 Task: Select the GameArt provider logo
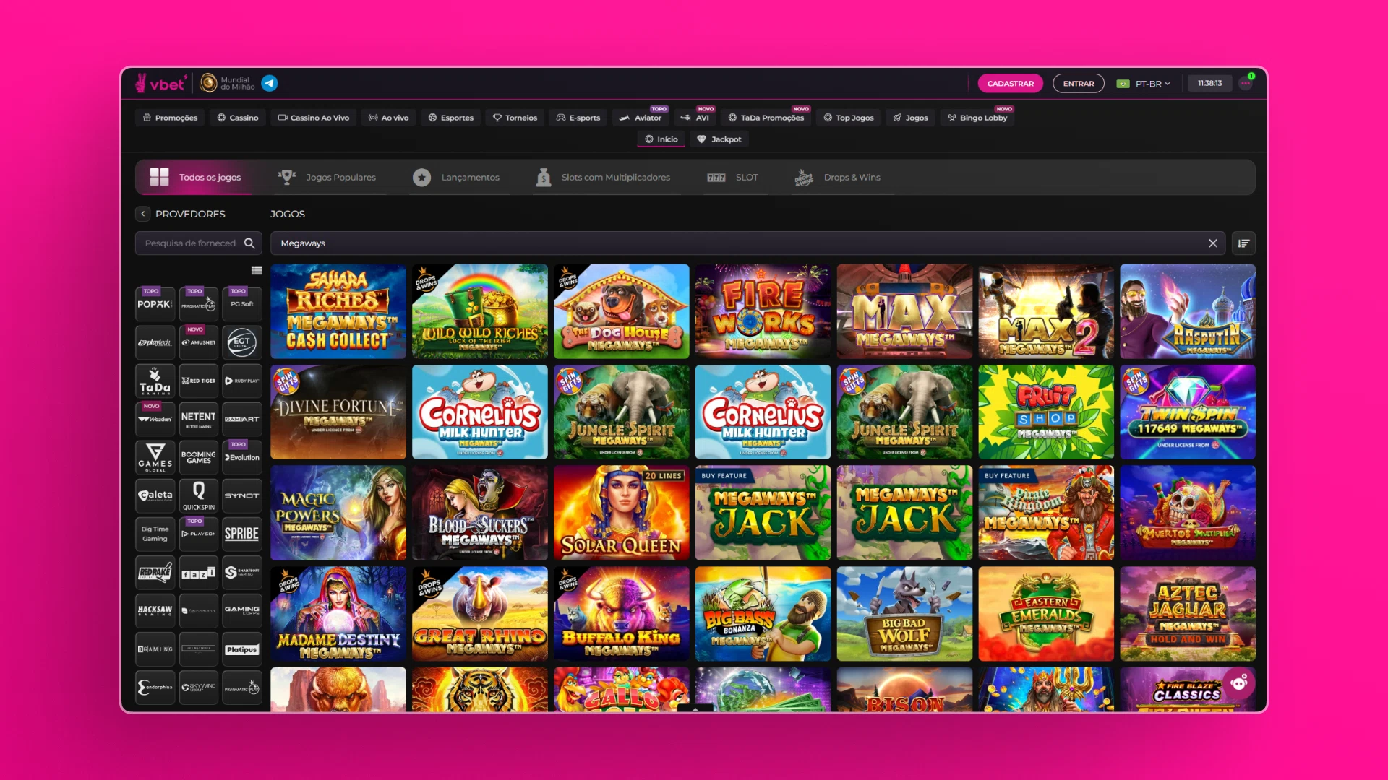pos(242,419)
